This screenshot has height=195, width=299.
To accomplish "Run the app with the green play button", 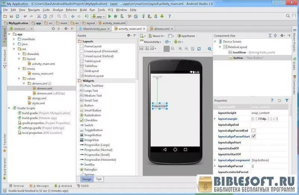I will coord(110,16).
